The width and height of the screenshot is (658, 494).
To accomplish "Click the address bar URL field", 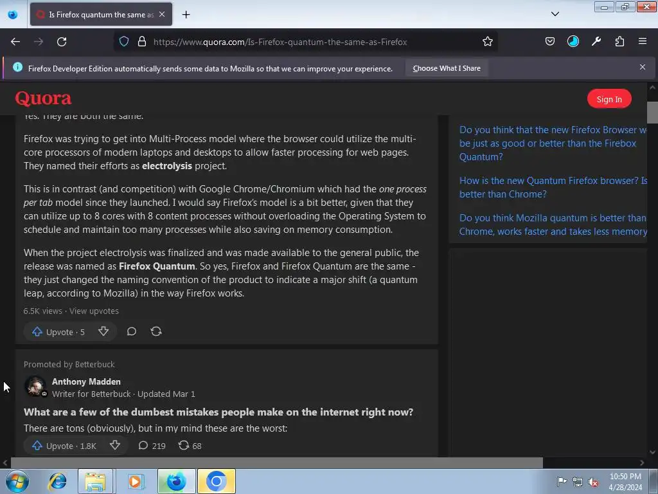I will coord(307,42).
